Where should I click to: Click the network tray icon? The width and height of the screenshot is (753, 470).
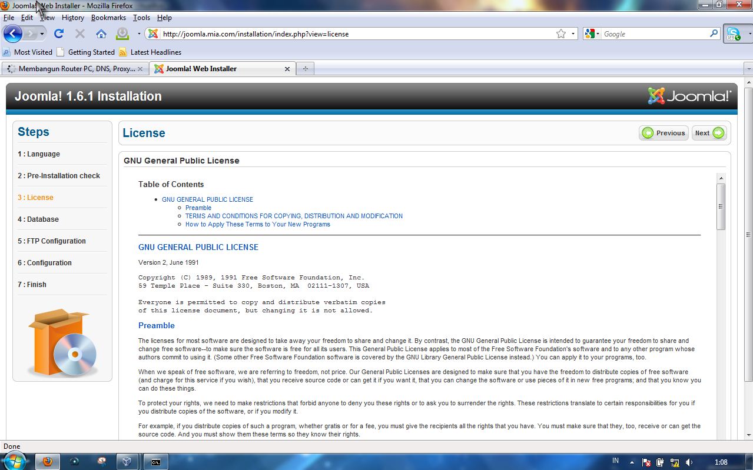coord(675,462)
